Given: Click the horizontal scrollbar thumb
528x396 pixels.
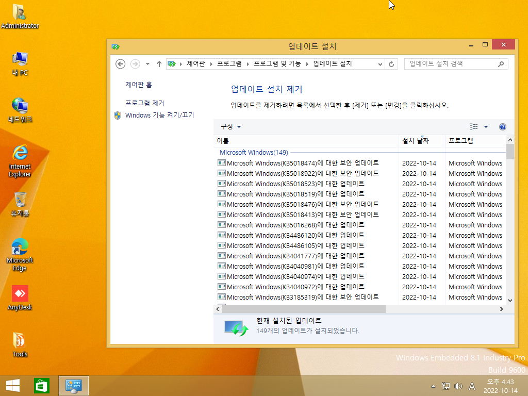Looking at the screenshot, I should 304,309.
